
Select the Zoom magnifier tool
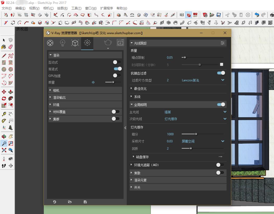point(4,143)
